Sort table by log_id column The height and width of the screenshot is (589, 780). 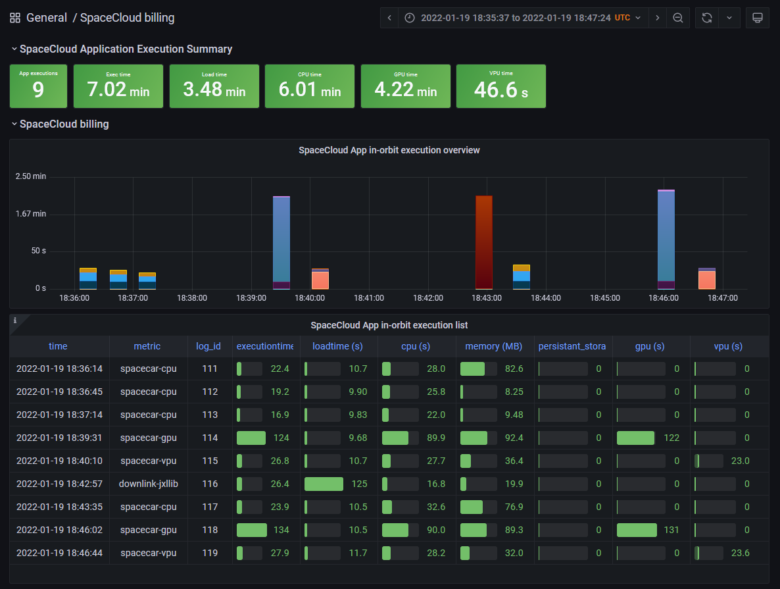coord(208,346)
